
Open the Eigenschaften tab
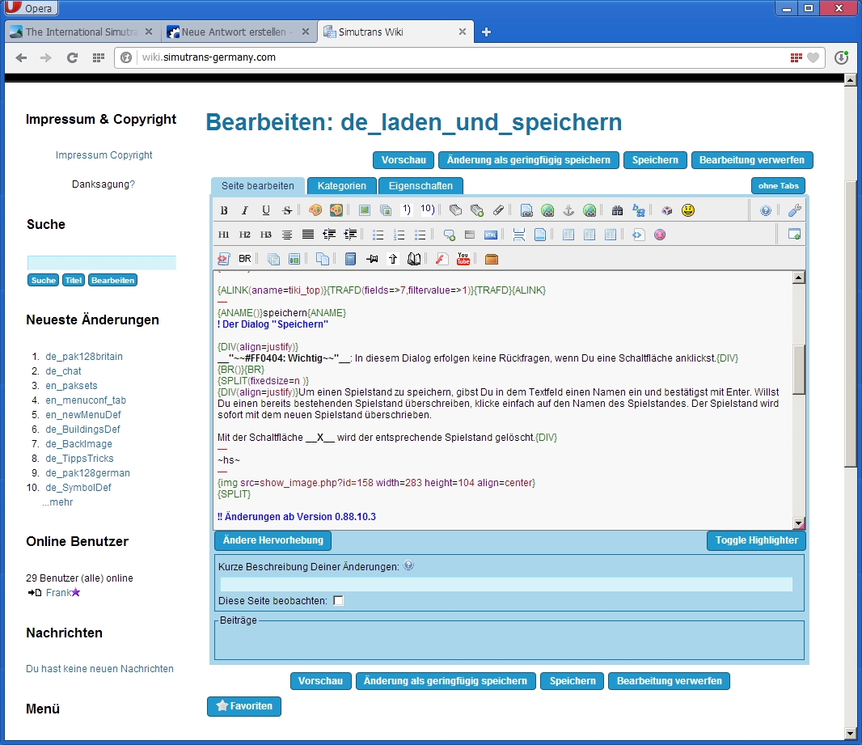(x=420, y=186)
